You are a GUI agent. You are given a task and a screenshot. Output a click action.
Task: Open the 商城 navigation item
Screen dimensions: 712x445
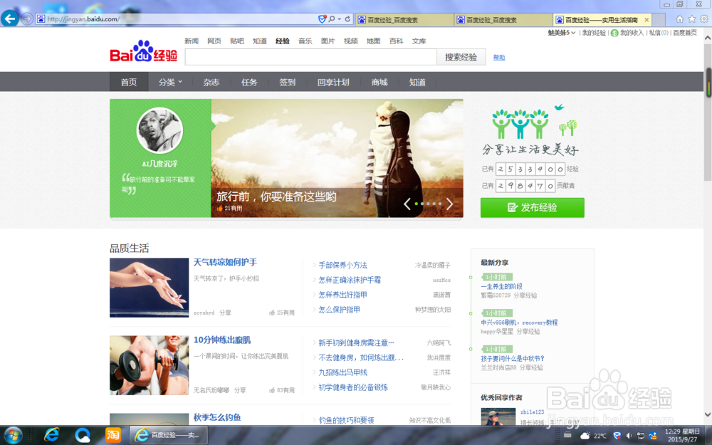[379, 82]
